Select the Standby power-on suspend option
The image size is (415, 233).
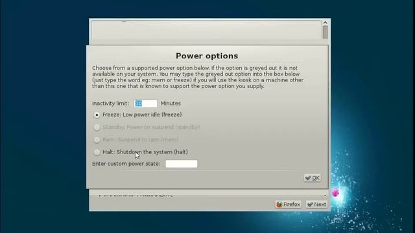point(97,128)
